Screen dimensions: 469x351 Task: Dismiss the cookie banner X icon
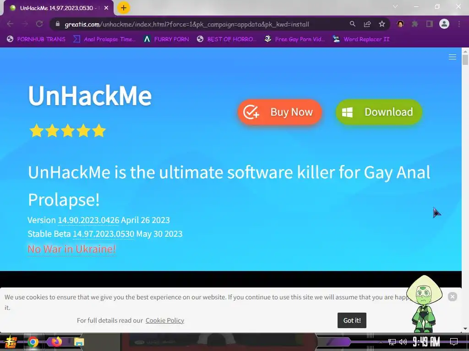[452, 296]
